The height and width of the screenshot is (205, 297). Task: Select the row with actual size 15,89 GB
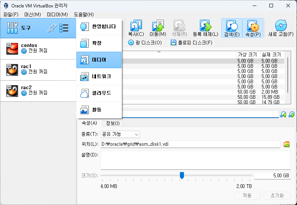[203, 97]
